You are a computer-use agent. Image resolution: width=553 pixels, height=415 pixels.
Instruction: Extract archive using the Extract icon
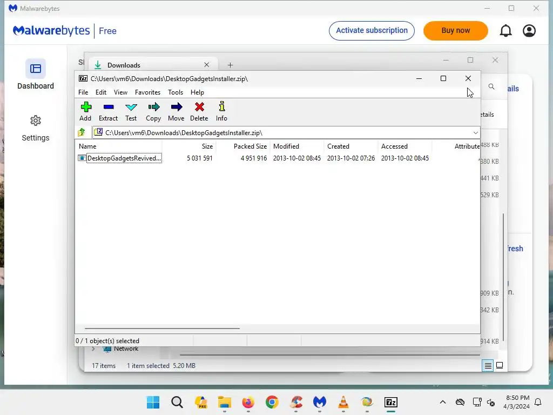[x=108, y=108]
